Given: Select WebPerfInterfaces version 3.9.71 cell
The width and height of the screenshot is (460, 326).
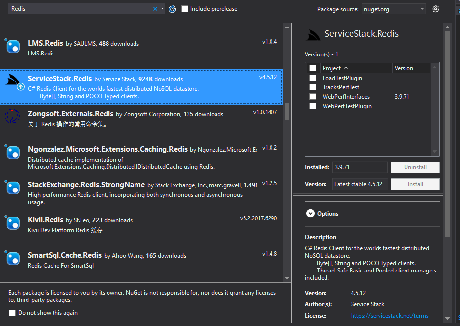Looking at the screenshot, I should pyautogui.click(x=402, y=97).
